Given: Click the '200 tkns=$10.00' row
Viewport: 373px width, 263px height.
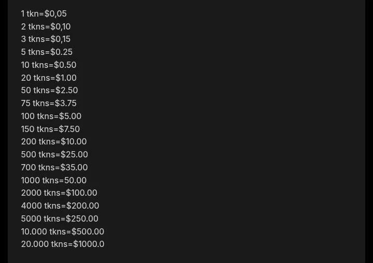Looking at the screenshot, I should [x=54, y=141].
